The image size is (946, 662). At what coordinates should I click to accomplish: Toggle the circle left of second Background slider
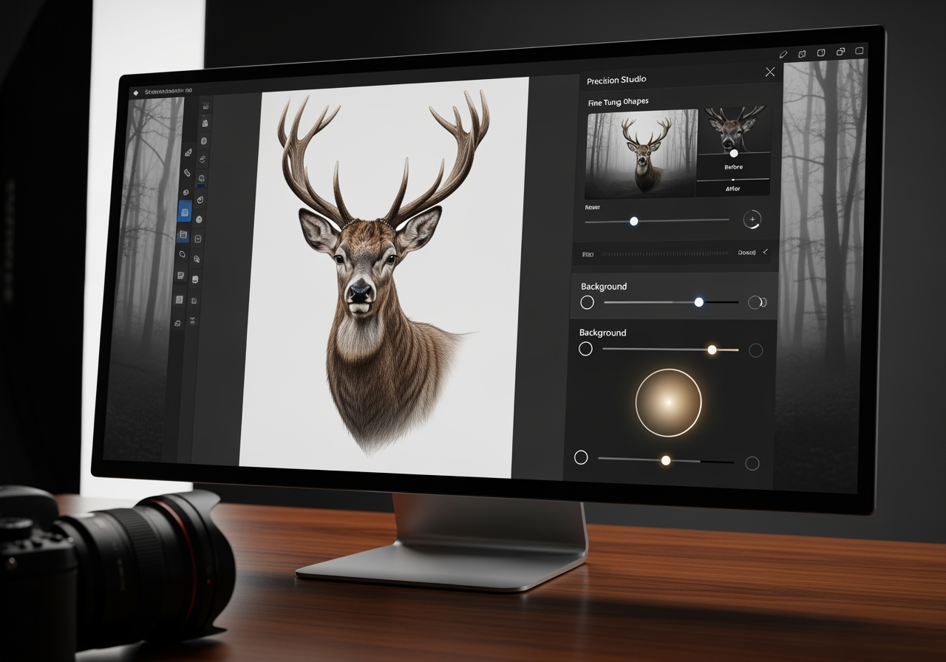click(585, 349)
